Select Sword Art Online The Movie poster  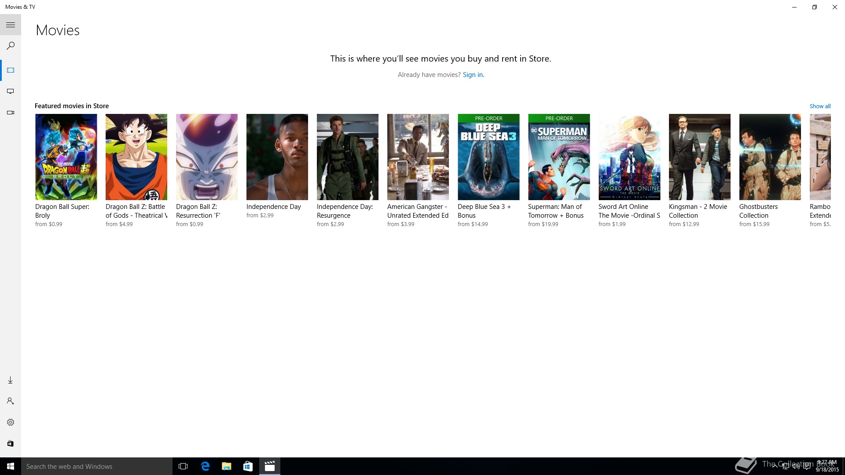point(629,157)
